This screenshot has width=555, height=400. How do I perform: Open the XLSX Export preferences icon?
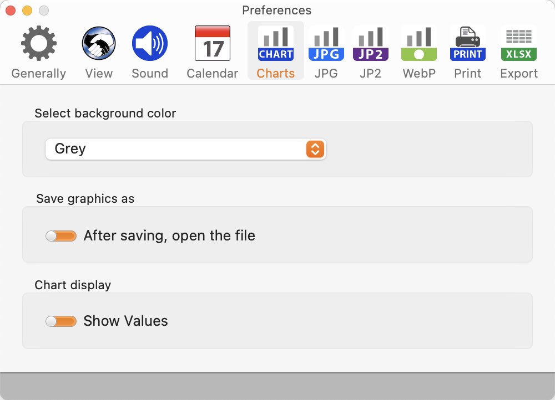pos(519,43)
